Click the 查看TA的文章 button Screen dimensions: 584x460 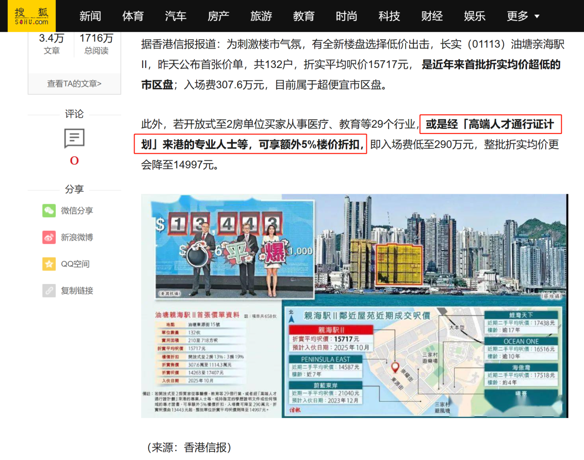pyautogui.click(x=74, y=83)
